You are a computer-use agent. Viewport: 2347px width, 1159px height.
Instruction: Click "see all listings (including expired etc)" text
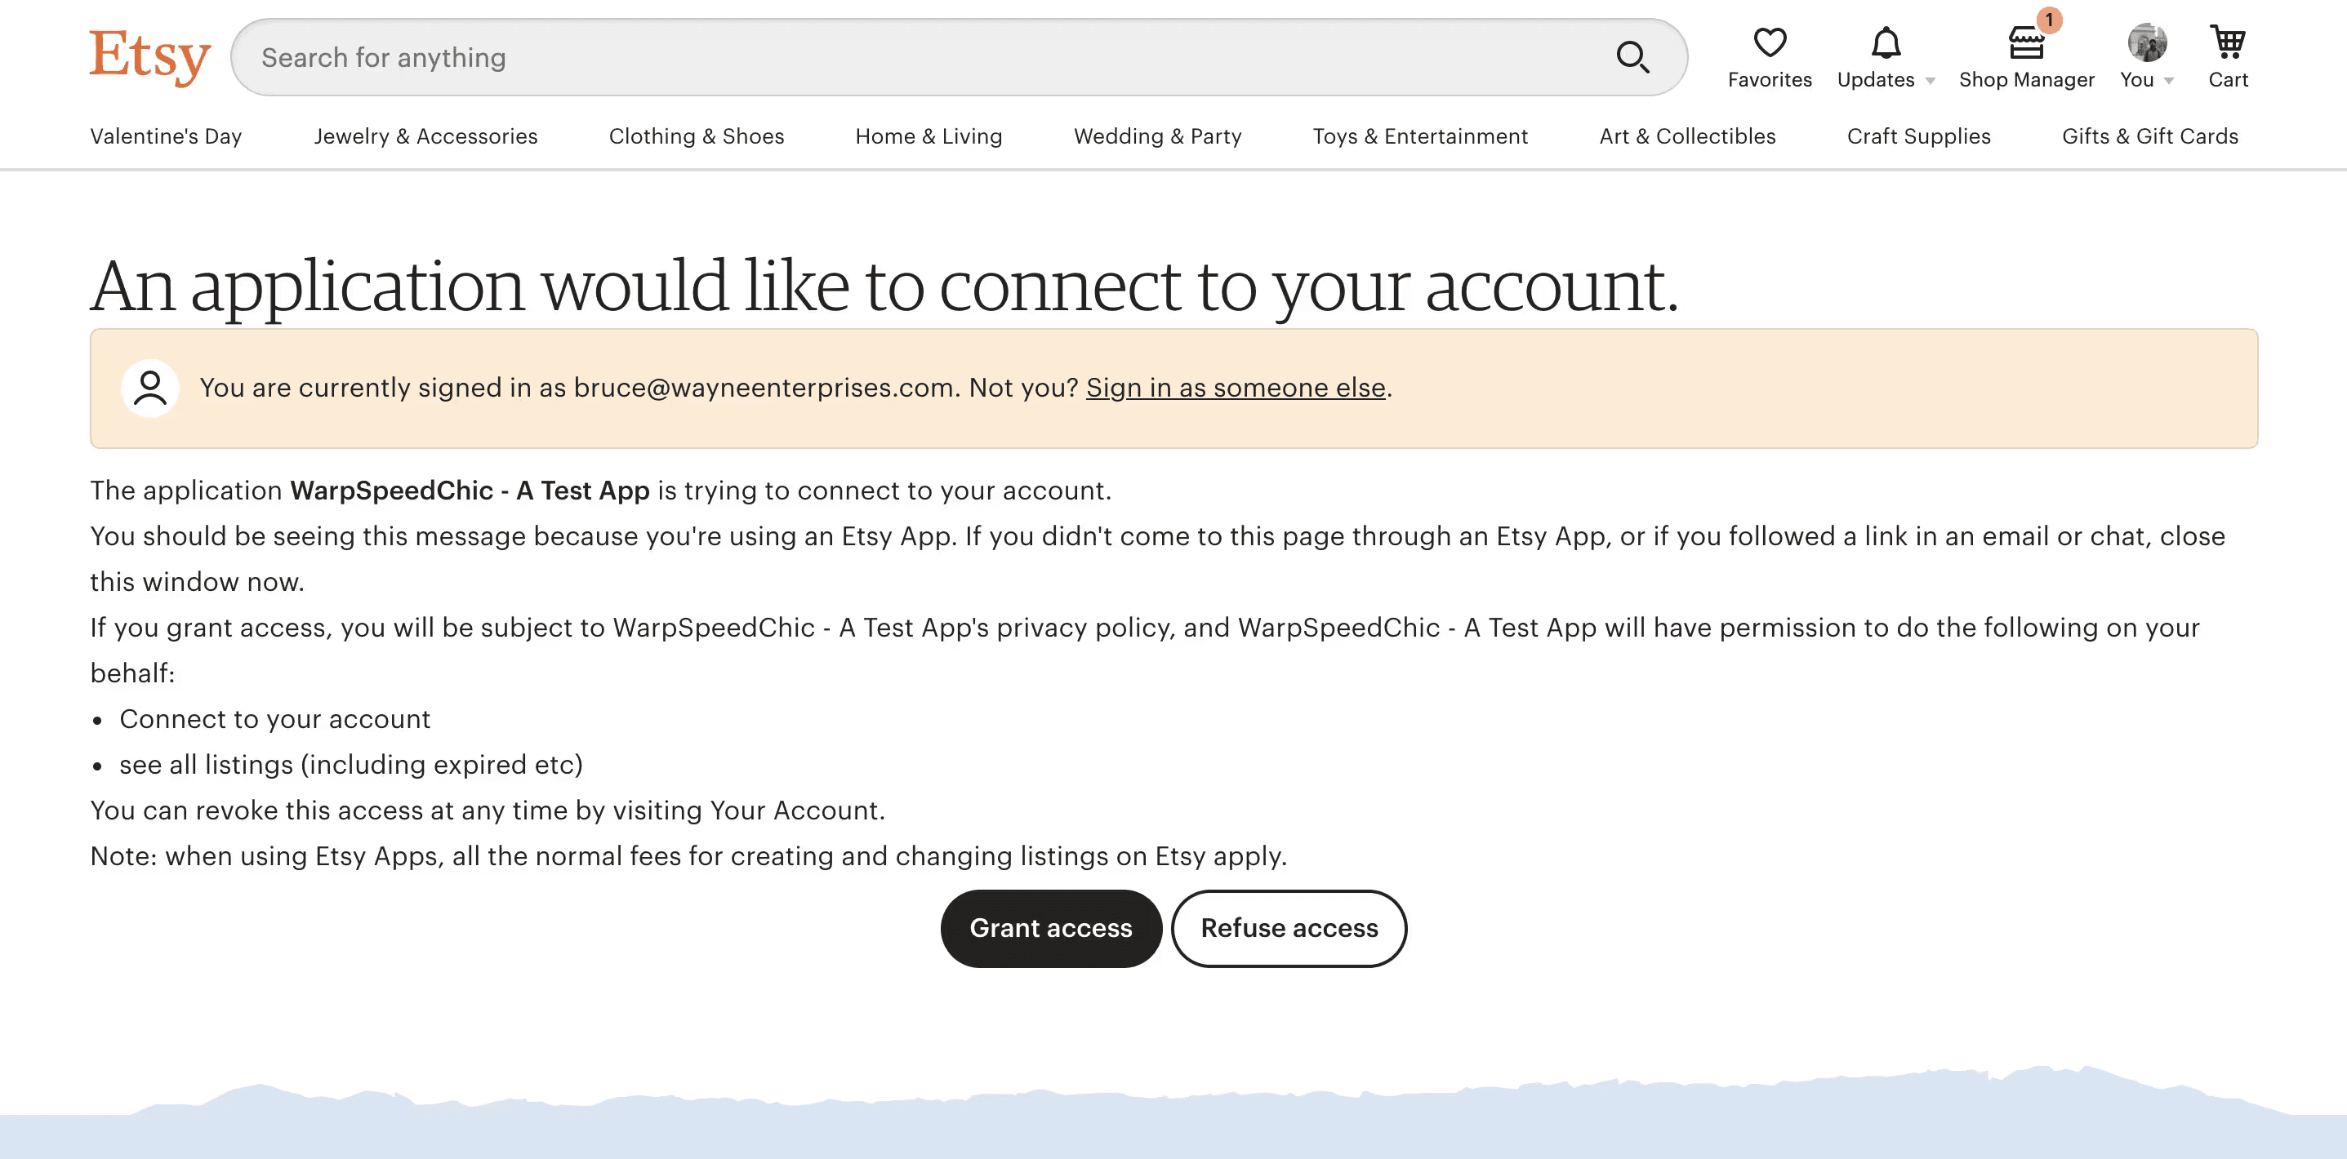(x=351, y=765)
